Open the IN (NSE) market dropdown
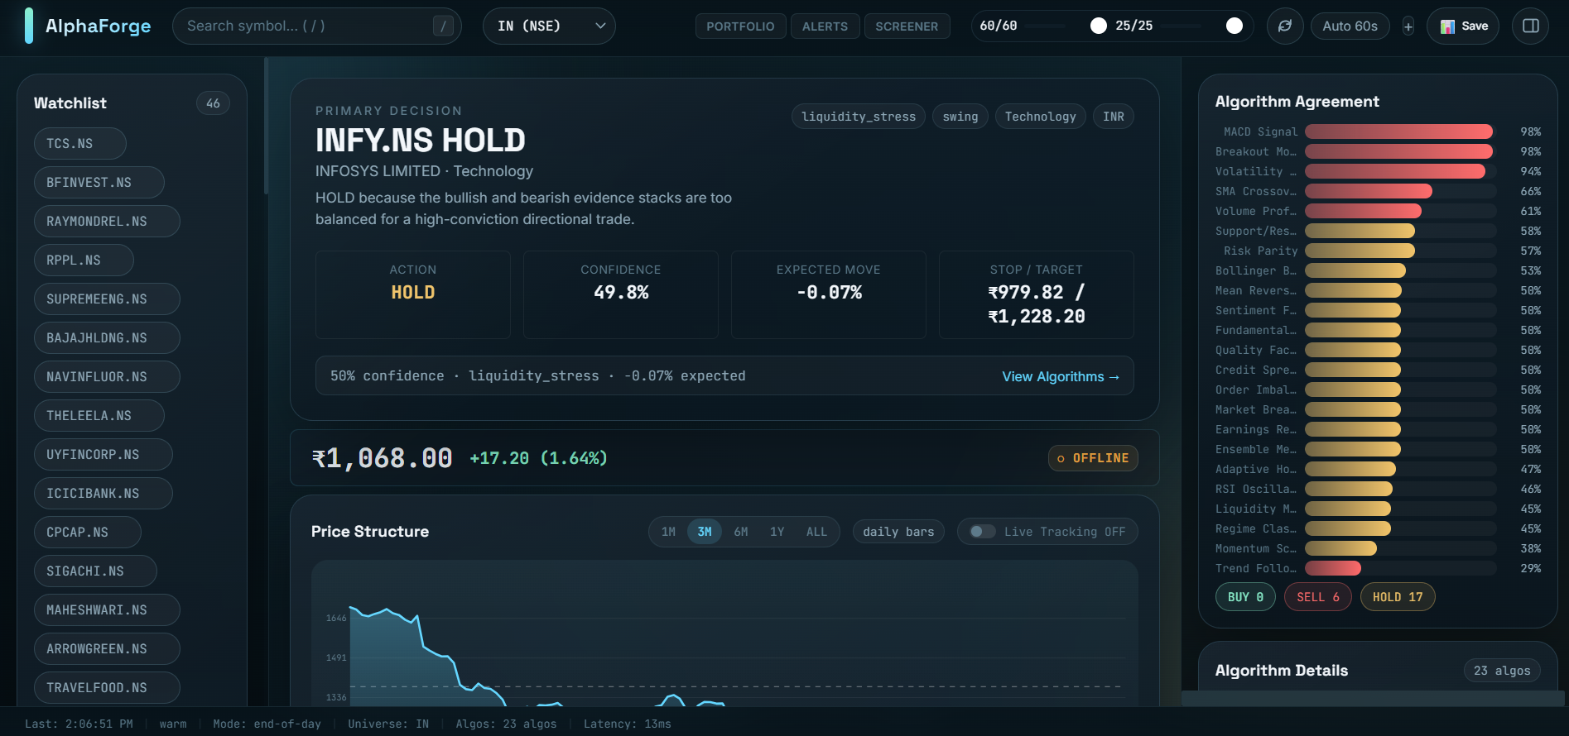Viewport: 1569px width, 736px height. coord(549,26)
